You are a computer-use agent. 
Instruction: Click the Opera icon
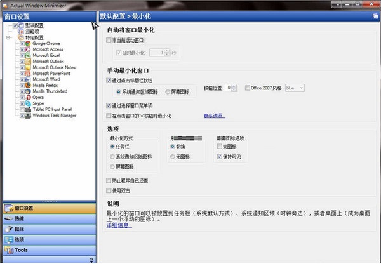[x=28, y=97]
